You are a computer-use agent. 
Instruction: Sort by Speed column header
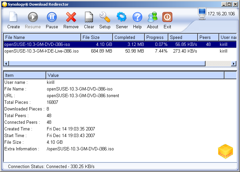click(183, 38)
